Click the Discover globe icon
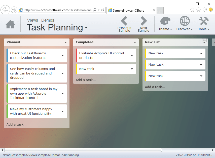 pos(184,21)
